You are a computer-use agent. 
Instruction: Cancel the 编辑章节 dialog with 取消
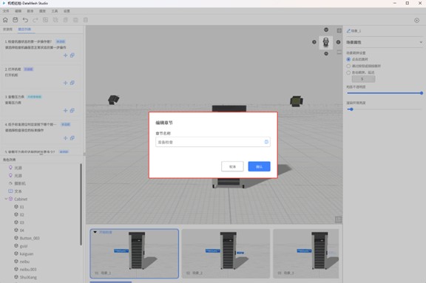point(232,166)
